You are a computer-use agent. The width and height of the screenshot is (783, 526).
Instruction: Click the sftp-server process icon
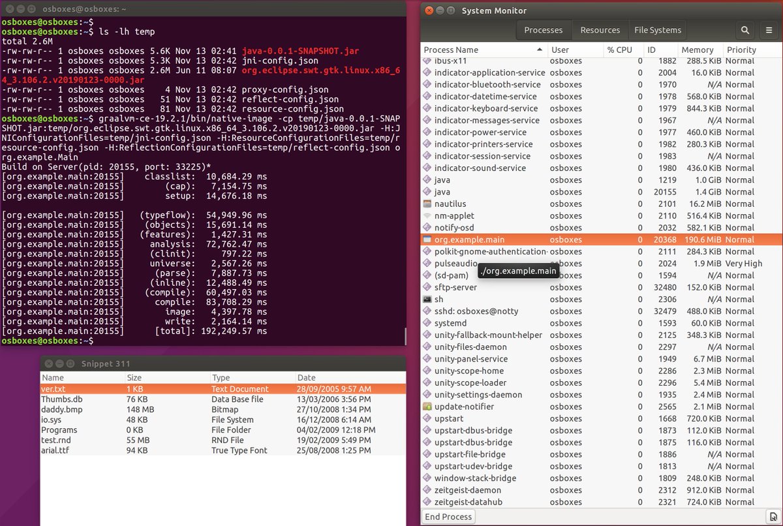click(x=427, y=287)
